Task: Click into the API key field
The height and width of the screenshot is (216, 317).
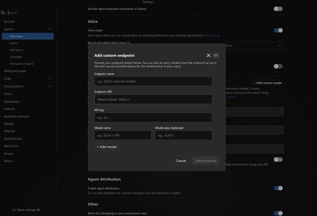Action: point(153,117)
